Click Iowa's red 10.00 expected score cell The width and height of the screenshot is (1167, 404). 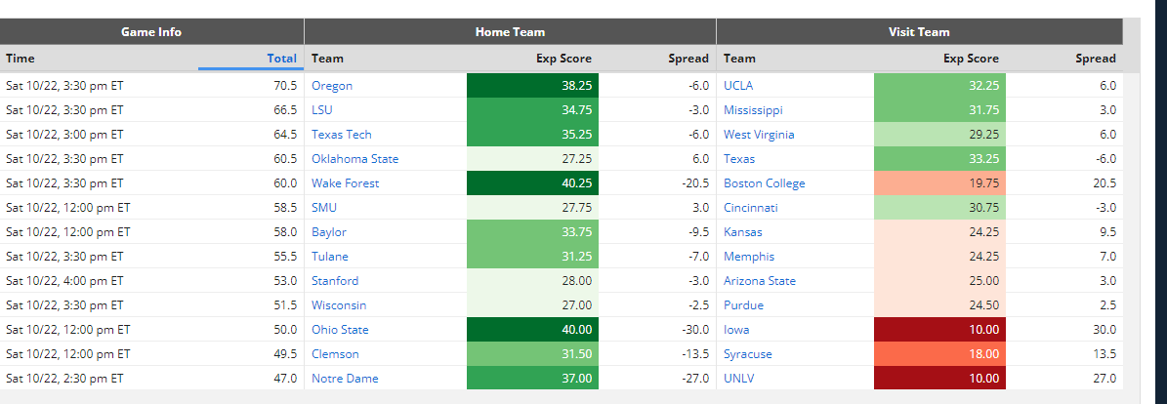940,330
